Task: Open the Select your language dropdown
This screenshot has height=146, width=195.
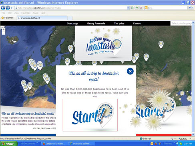Action: [181, 23]
